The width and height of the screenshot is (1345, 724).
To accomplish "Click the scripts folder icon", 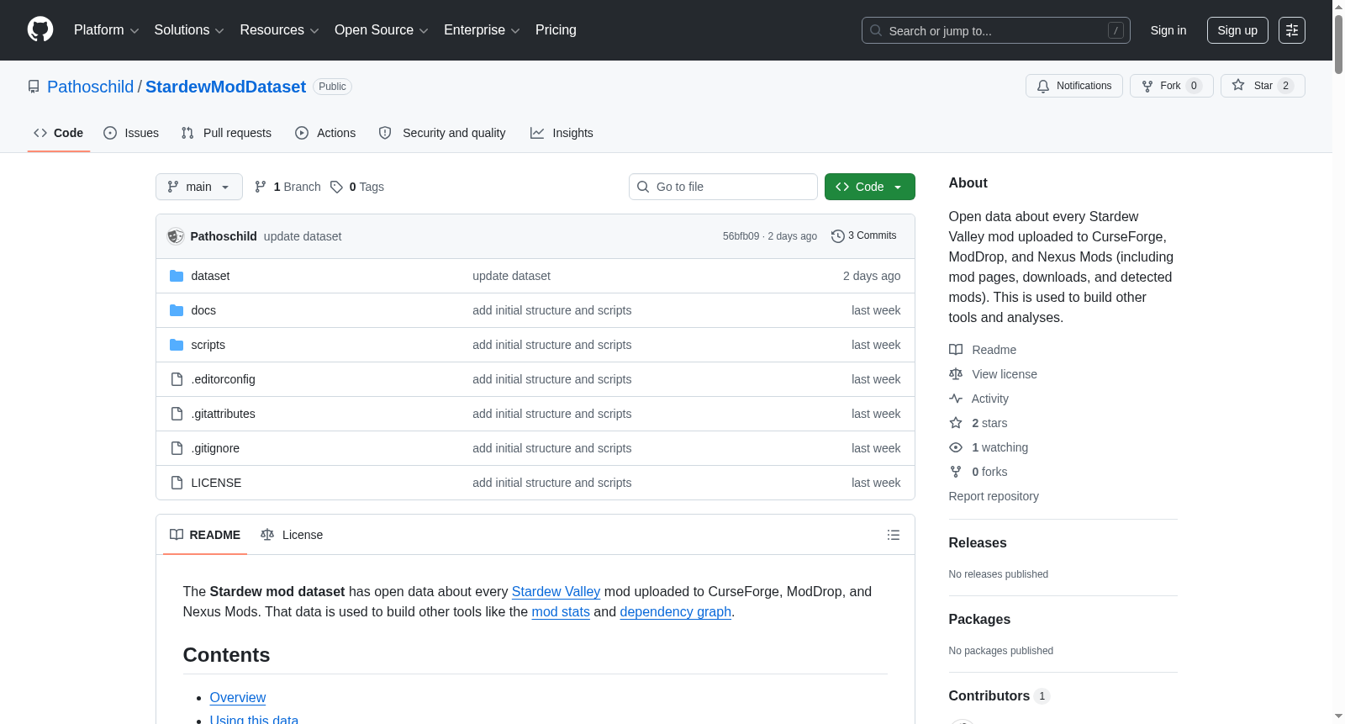I will (177, 345).
